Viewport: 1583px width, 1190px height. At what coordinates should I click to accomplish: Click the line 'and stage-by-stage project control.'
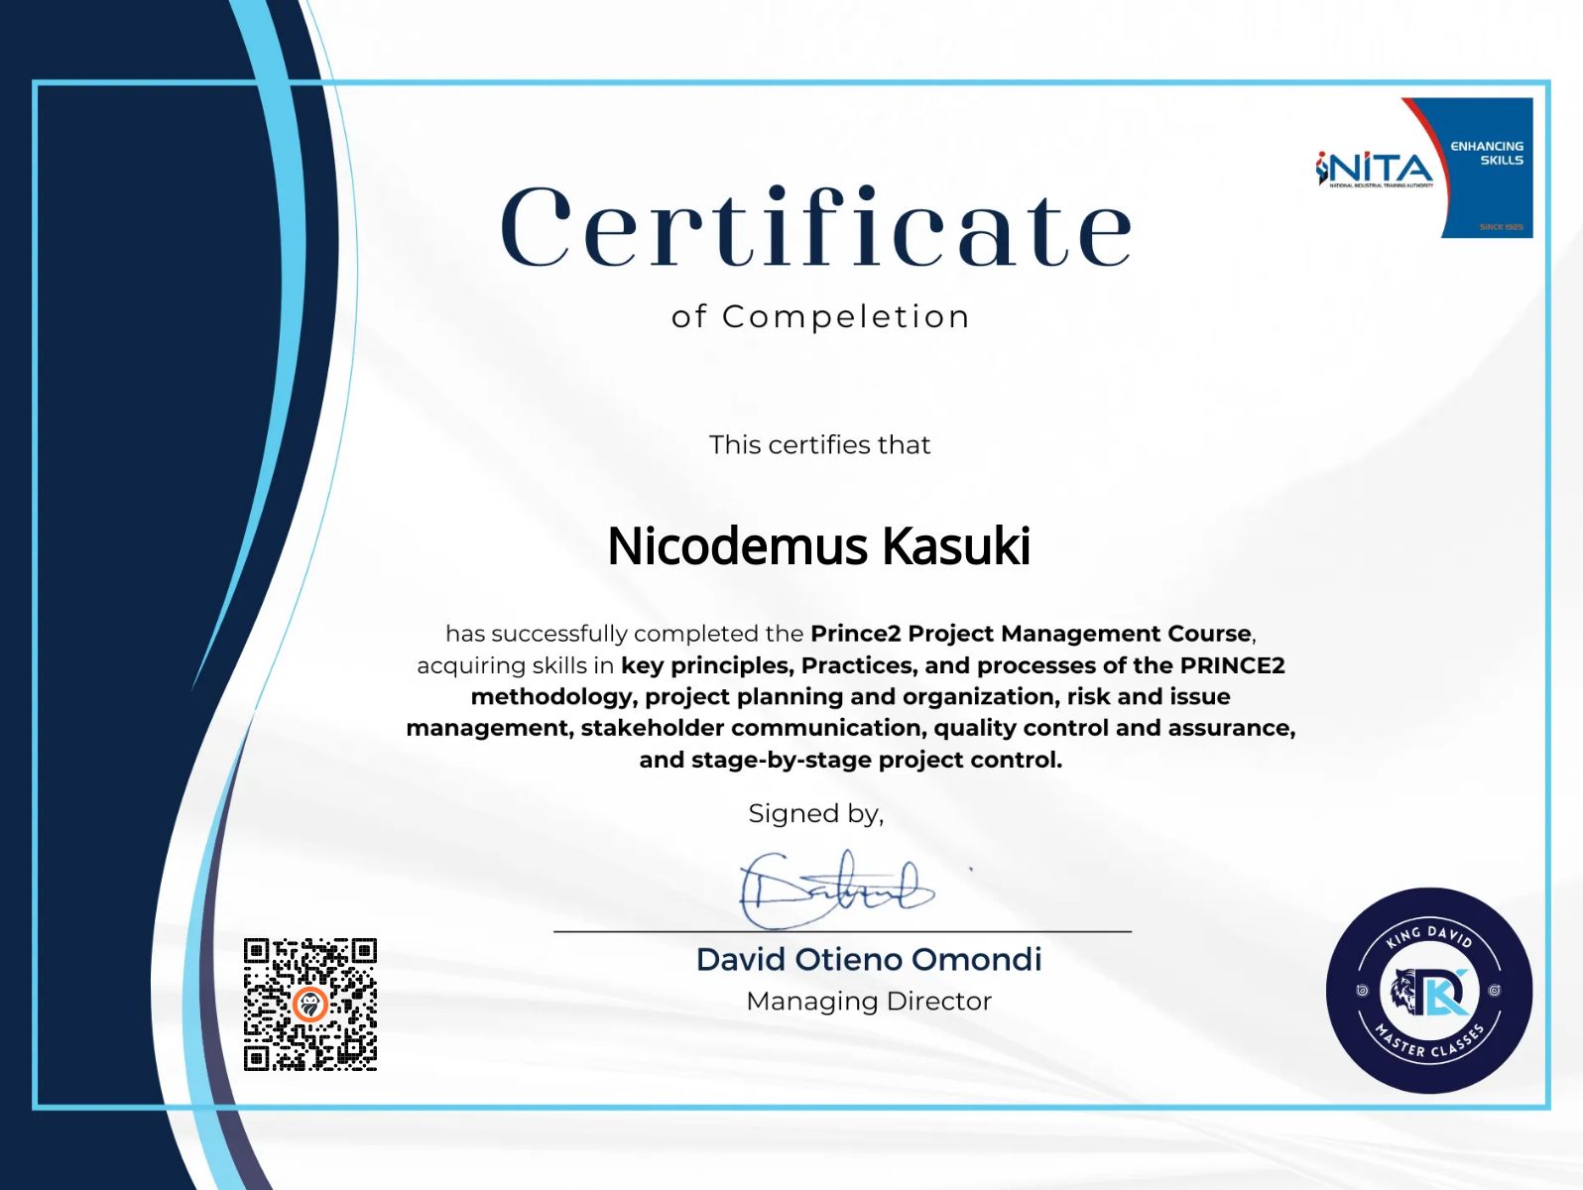pos(851,760)
